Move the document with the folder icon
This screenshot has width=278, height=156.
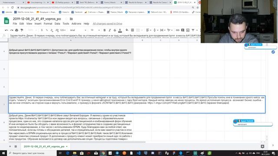point(71,19)
